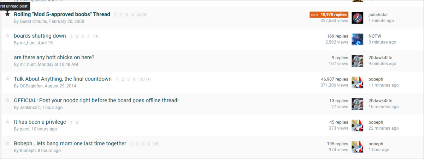Click star icon next to boards shutting down

click(x=7, y=36)
